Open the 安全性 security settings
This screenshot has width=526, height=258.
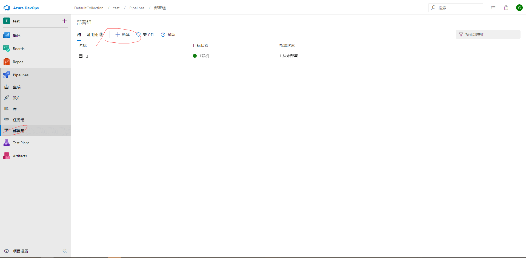point(146,34)
